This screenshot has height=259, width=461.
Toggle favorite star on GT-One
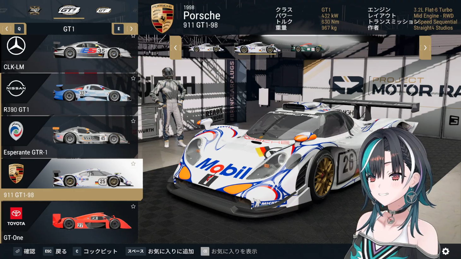pyautogui.click(x=133, y=206)
